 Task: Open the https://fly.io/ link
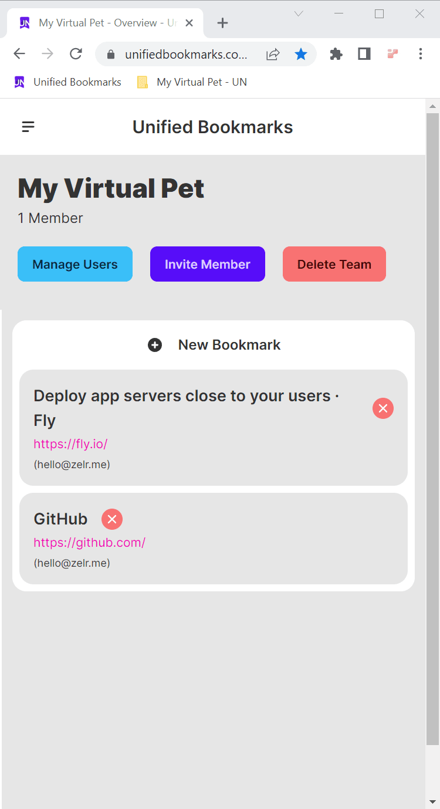70,444
